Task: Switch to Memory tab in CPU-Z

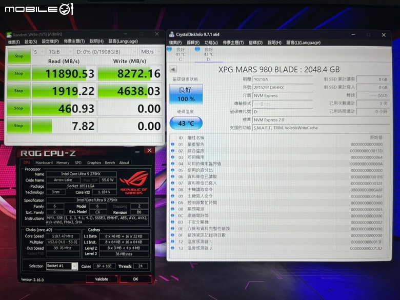Action: [63, 163]
